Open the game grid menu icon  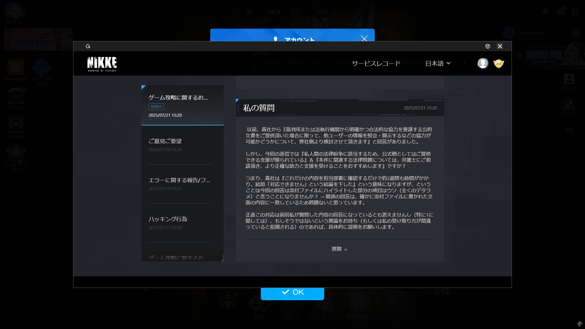575,11
